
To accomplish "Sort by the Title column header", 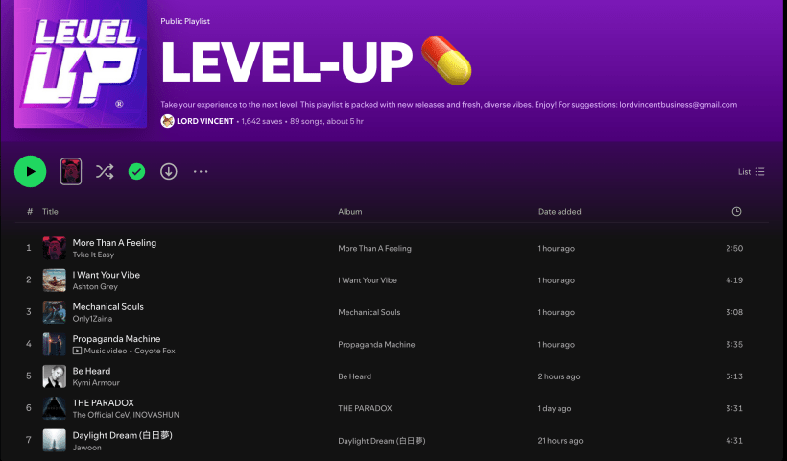I will tap(50, 211).
